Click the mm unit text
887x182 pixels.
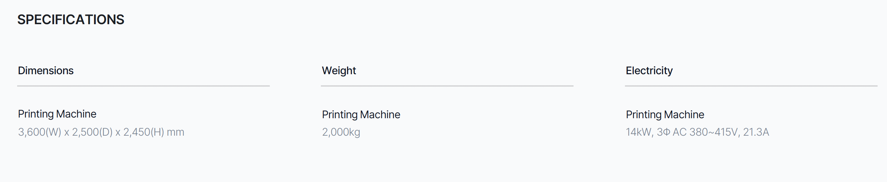coord(176,132)
